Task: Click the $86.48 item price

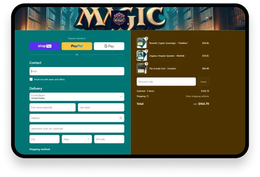Action: (x=206, y=68)
